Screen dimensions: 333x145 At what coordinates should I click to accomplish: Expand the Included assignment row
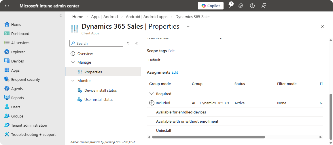(x=152, y=103)
